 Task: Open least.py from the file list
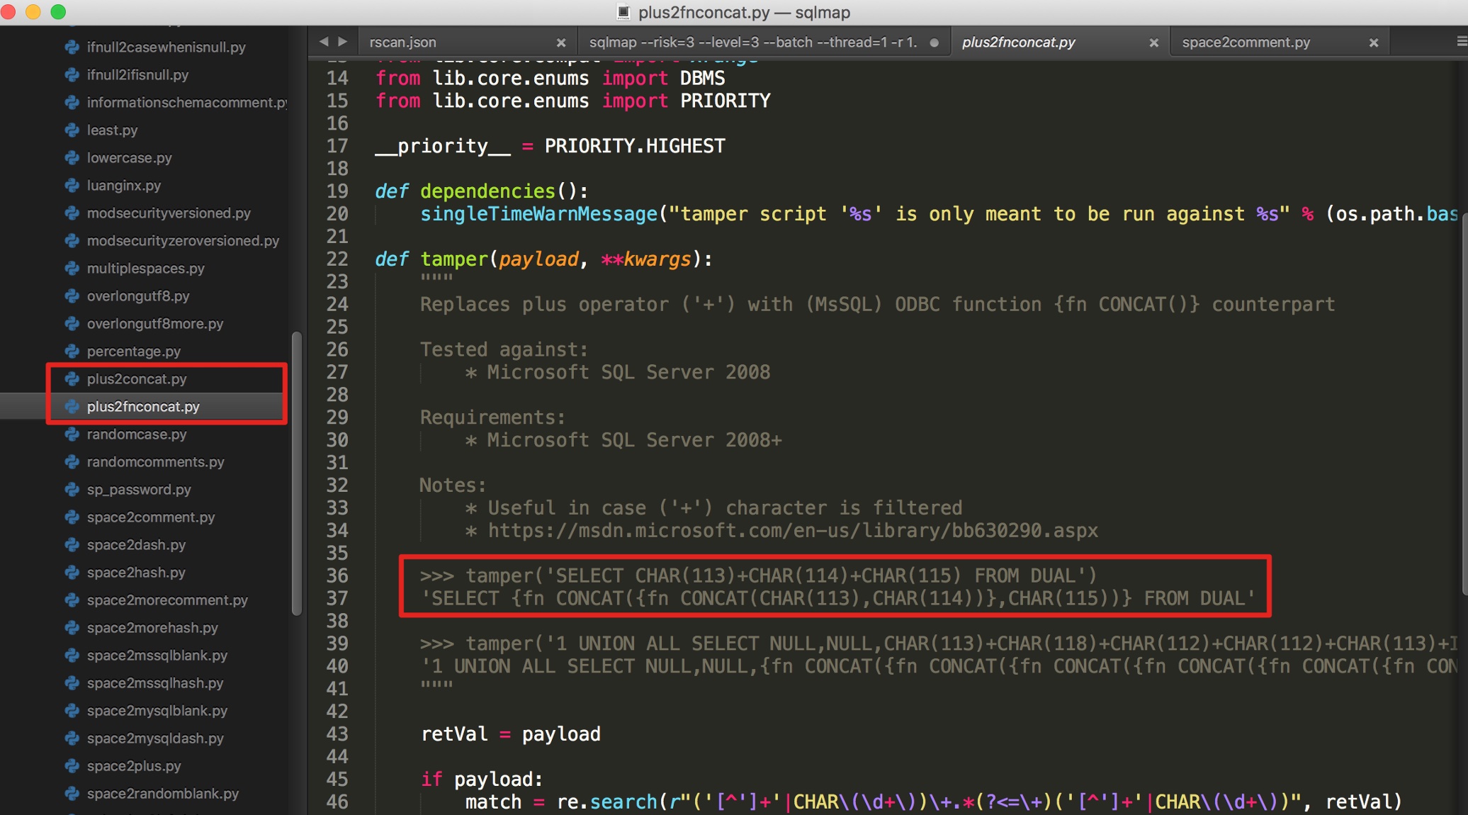(x=112, y=130)
